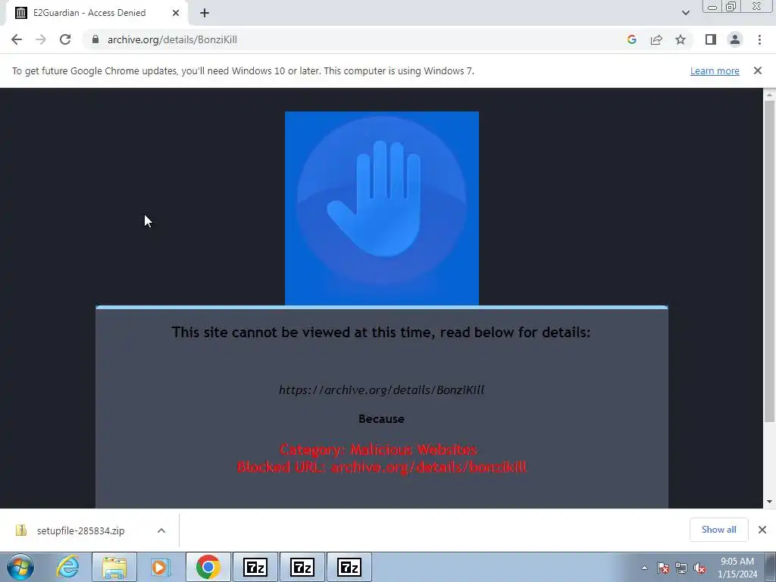Viewport: 776px width, 582px height.
Task: Dismiss the Chrome updates info bar
Action: point(757,70)
